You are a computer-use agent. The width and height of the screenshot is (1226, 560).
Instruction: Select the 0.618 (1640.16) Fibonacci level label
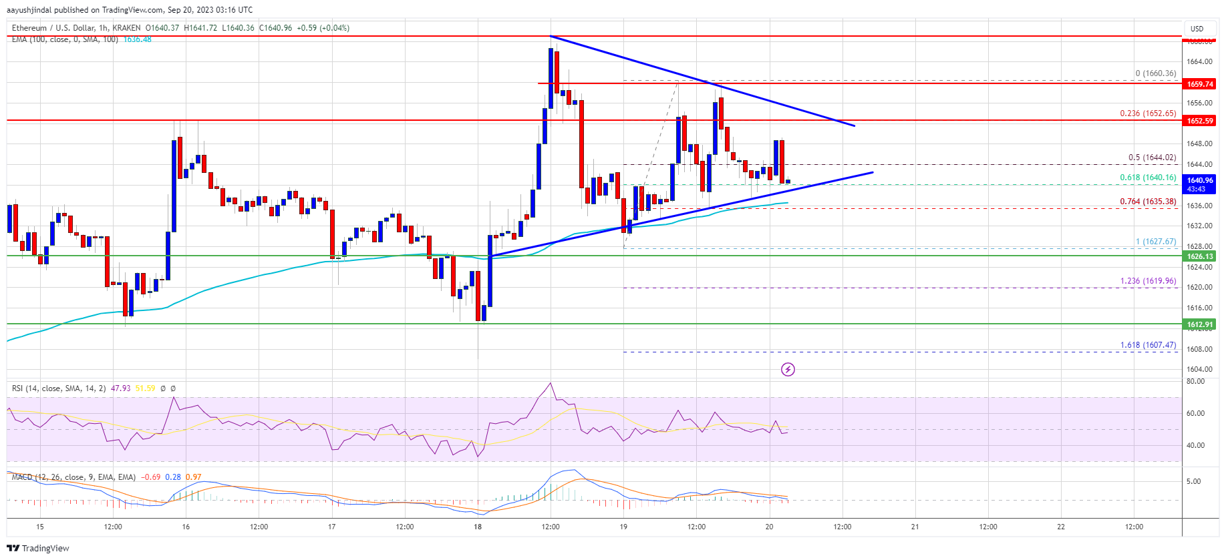pos(1148,178)
